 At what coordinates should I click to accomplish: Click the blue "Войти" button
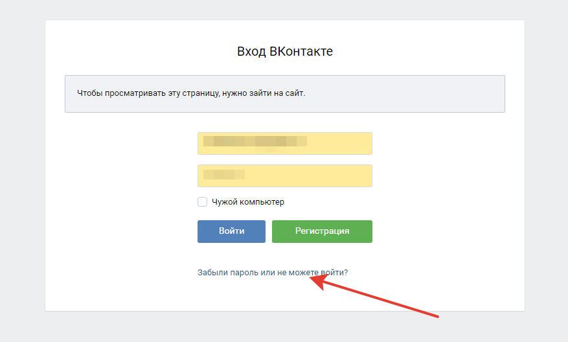pyautogui.click(x=231, y=231)
